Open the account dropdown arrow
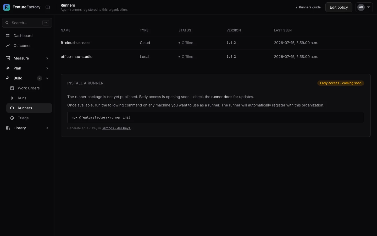 (369, 7)
